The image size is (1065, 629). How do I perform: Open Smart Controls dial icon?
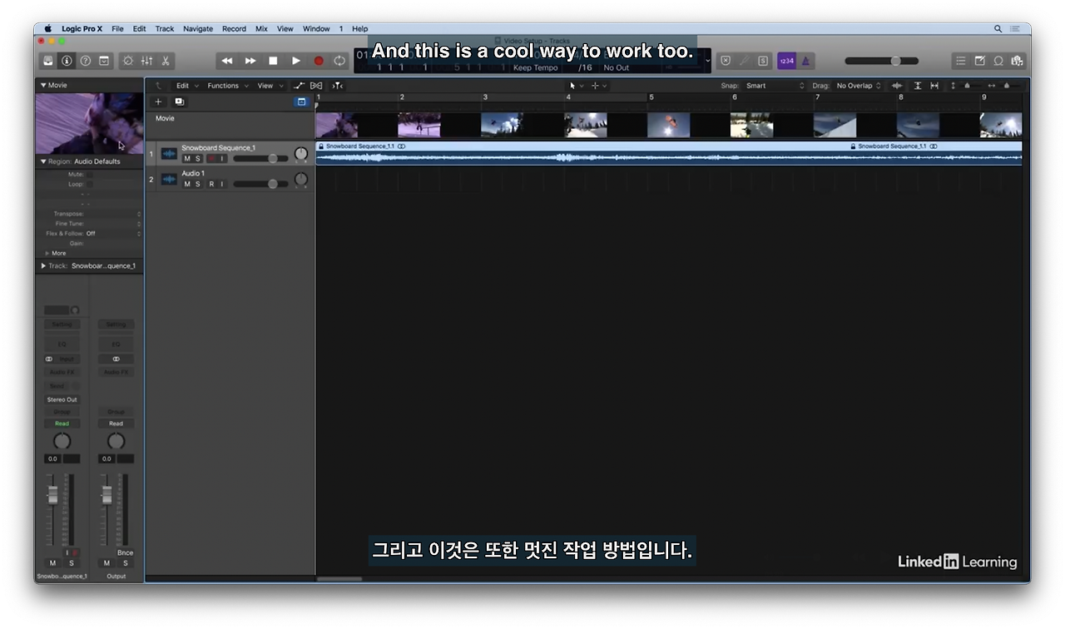pyautogui.click(x=128, y=61)
